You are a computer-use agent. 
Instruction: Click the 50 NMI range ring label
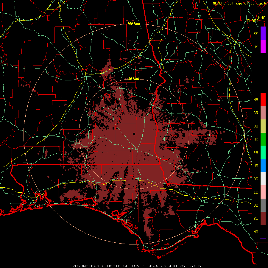[134, 79]
